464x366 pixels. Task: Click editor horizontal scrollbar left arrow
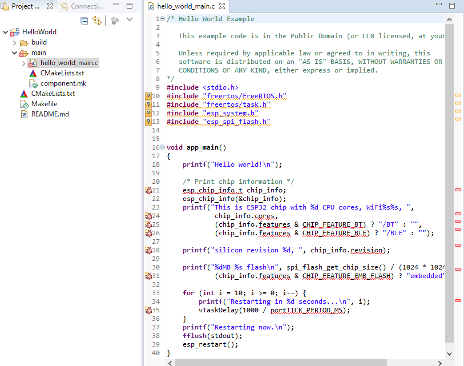pos(170,363)
